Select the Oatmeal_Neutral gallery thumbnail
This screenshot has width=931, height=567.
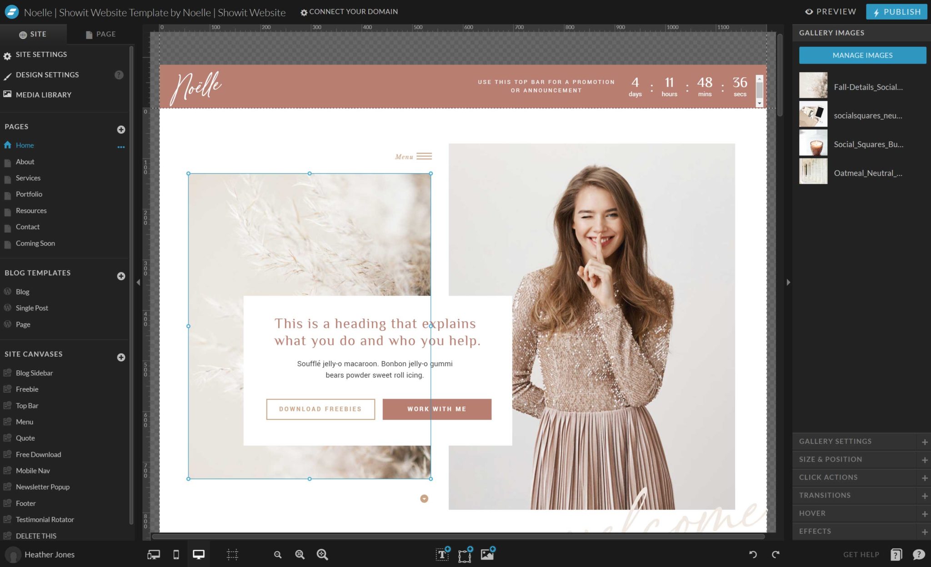(x=813, y=171)
